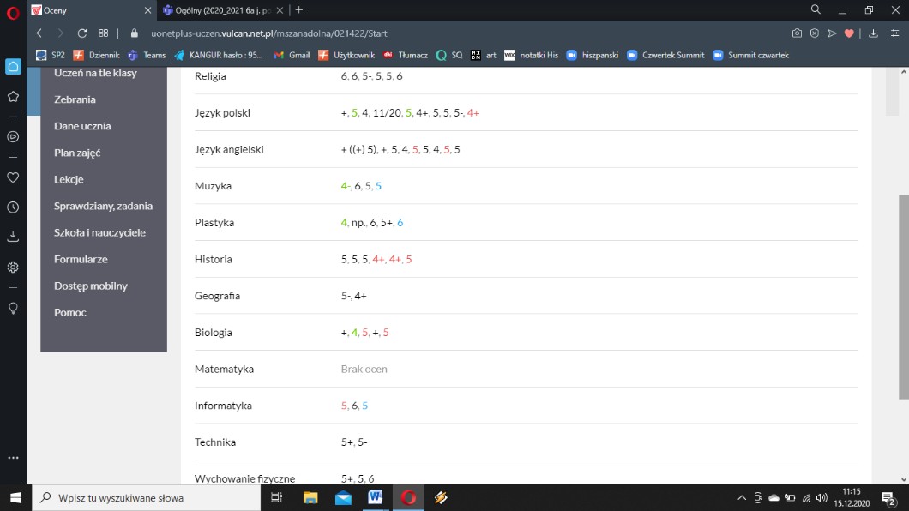Reload the page with the refresh icon
Image resolution: width=909 pixels, height=511 pixels.
pos(82,33)
